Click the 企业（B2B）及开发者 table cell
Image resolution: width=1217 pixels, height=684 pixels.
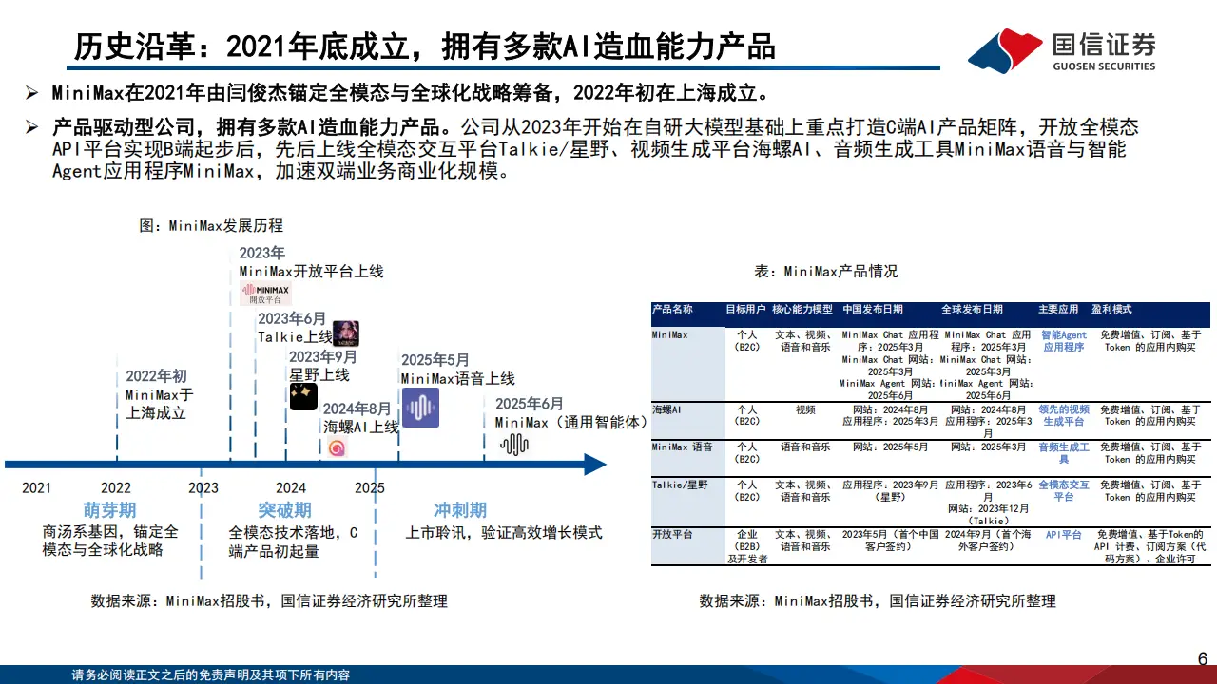[747, 547]
